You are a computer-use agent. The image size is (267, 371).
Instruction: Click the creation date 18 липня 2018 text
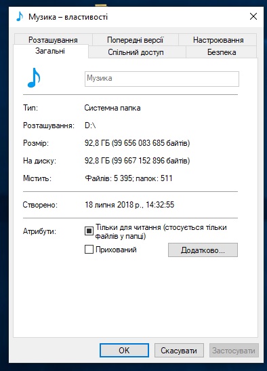point(112,205)
